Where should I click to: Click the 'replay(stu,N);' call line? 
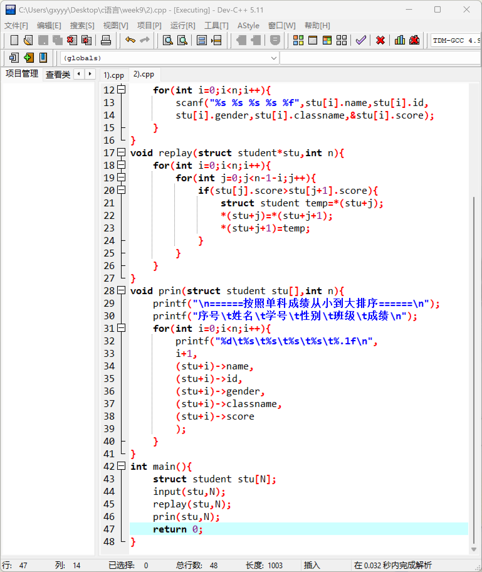(192, 504)
